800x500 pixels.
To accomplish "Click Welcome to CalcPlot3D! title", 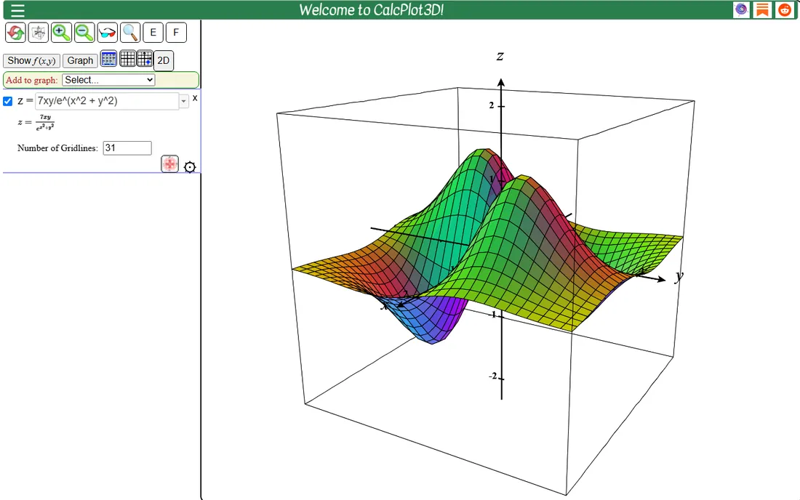I will coord(371,9).
